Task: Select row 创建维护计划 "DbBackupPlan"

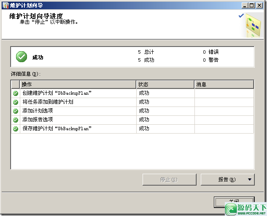Action: coord(132,93)
